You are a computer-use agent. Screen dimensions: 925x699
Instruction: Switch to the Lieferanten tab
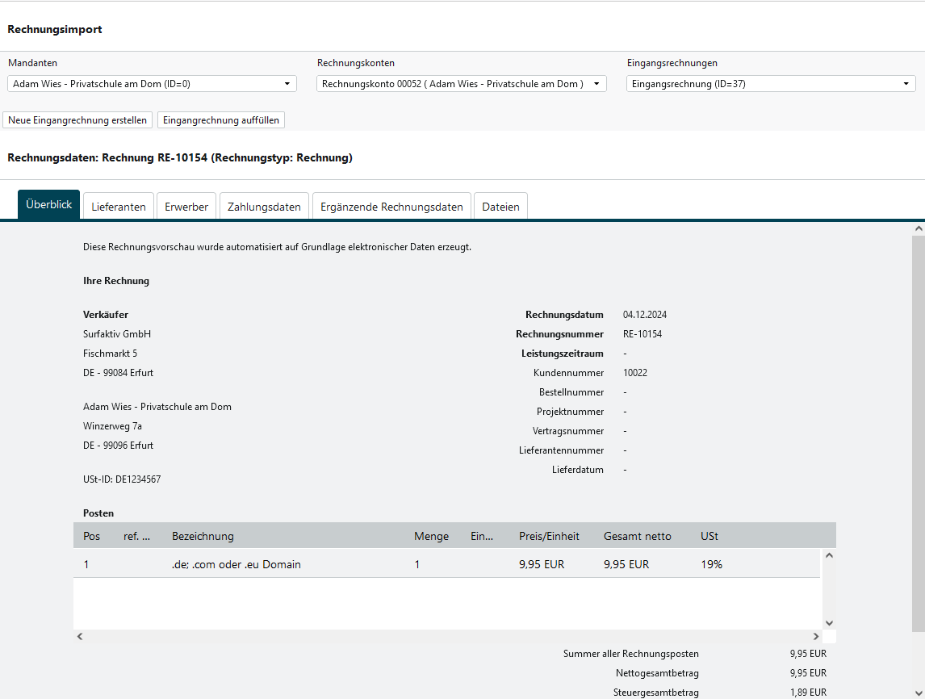coord(119,207)
